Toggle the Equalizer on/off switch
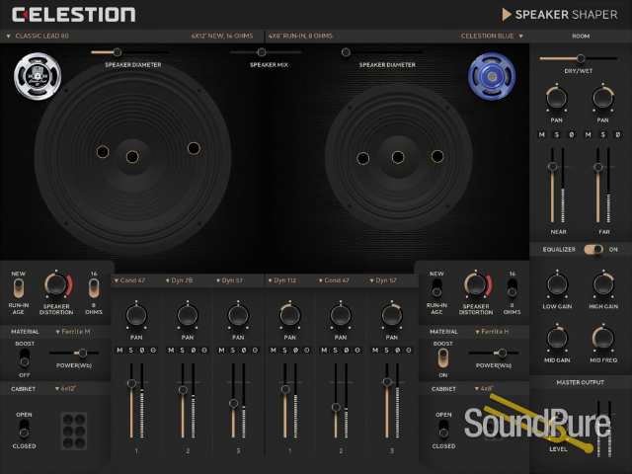 pyautogui.click(x=592, y=250)
